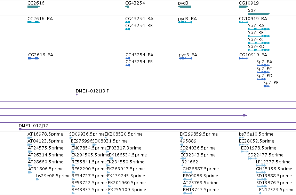Select the AT28660.5prime EST label
Image resolution: width=296 pixels, height=195 pixels.
pos(46,162)
